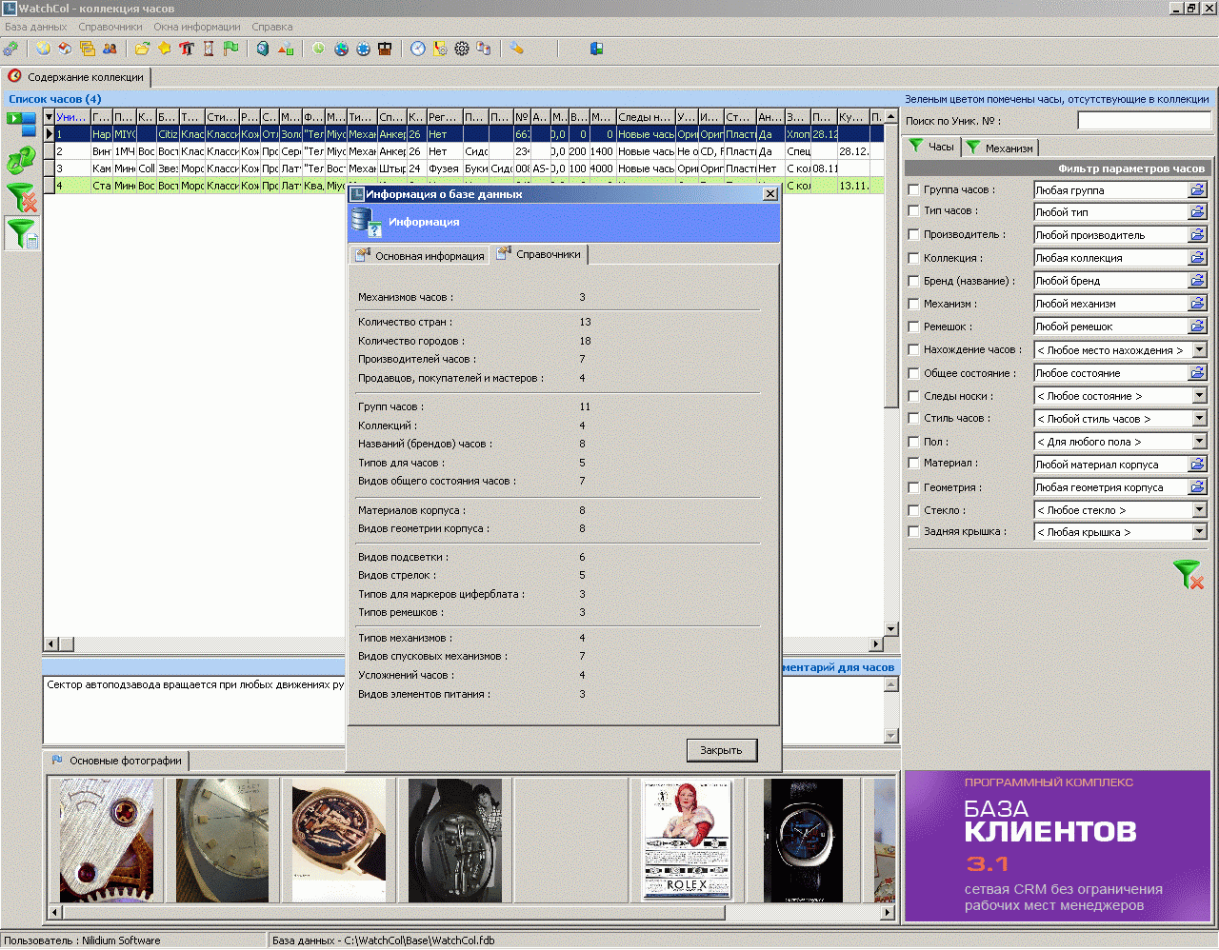The image size is (1219, 950).
Task: Click the Механизм filter tab
Action: tap(1000, 148)
